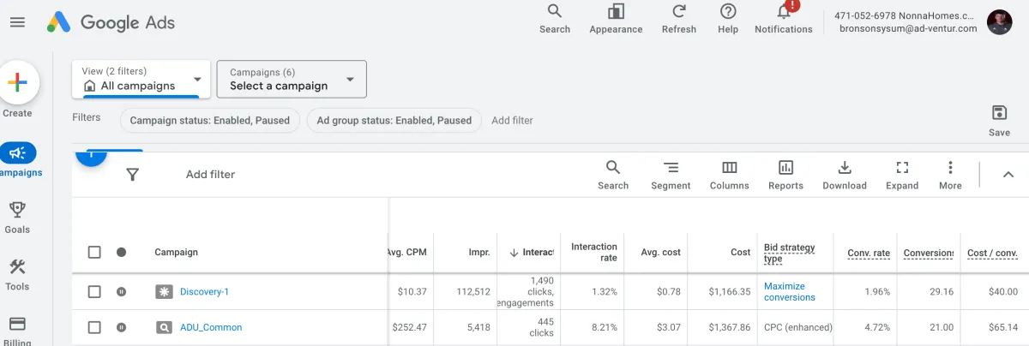Collapse the chart panel with chevron
This screenshot has width=1029, height=346.
pos(1008,175)
